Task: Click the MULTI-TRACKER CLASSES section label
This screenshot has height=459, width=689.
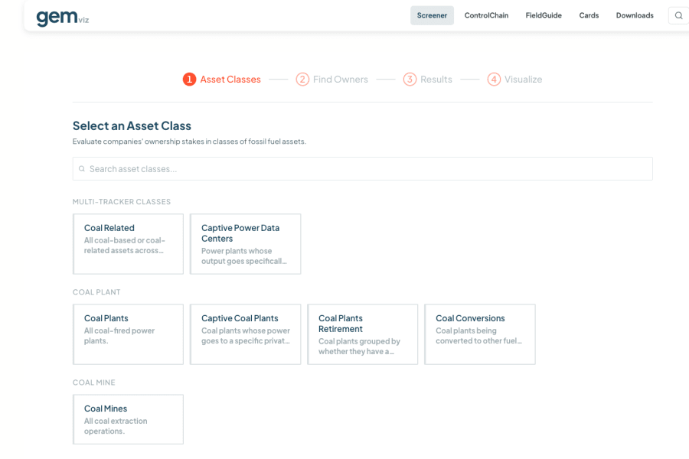Action: 122,202
